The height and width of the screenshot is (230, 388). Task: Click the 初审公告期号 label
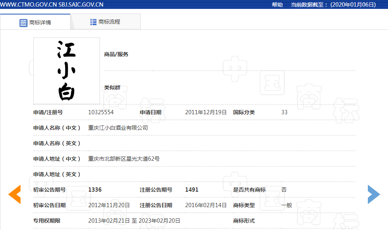50,190
